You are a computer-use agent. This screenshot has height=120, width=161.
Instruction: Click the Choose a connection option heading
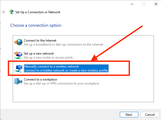pos(36,25)
